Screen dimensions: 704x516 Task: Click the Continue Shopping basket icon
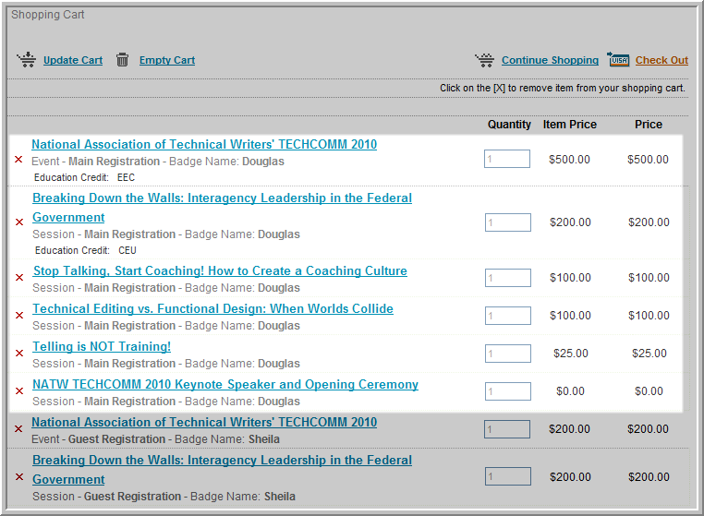pyautogui.click(x=485, y=60)
